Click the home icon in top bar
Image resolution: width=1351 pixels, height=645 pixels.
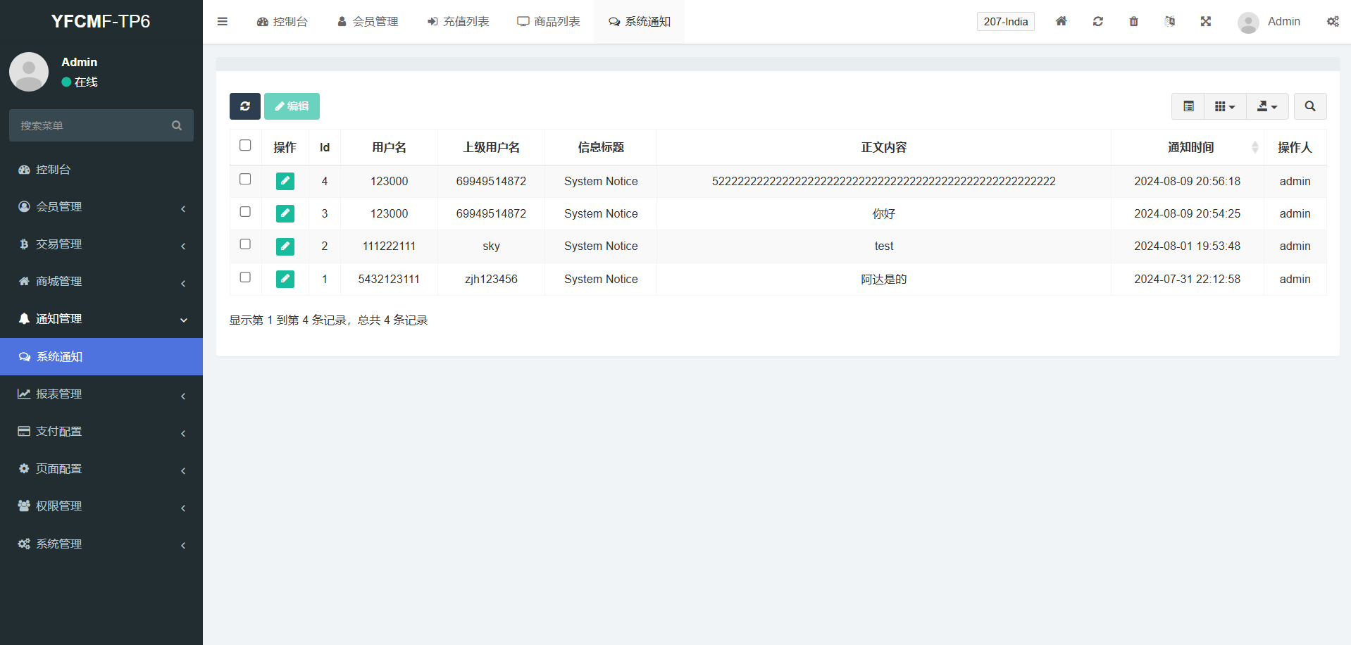pyautogui.click(x=1061, y=22)
